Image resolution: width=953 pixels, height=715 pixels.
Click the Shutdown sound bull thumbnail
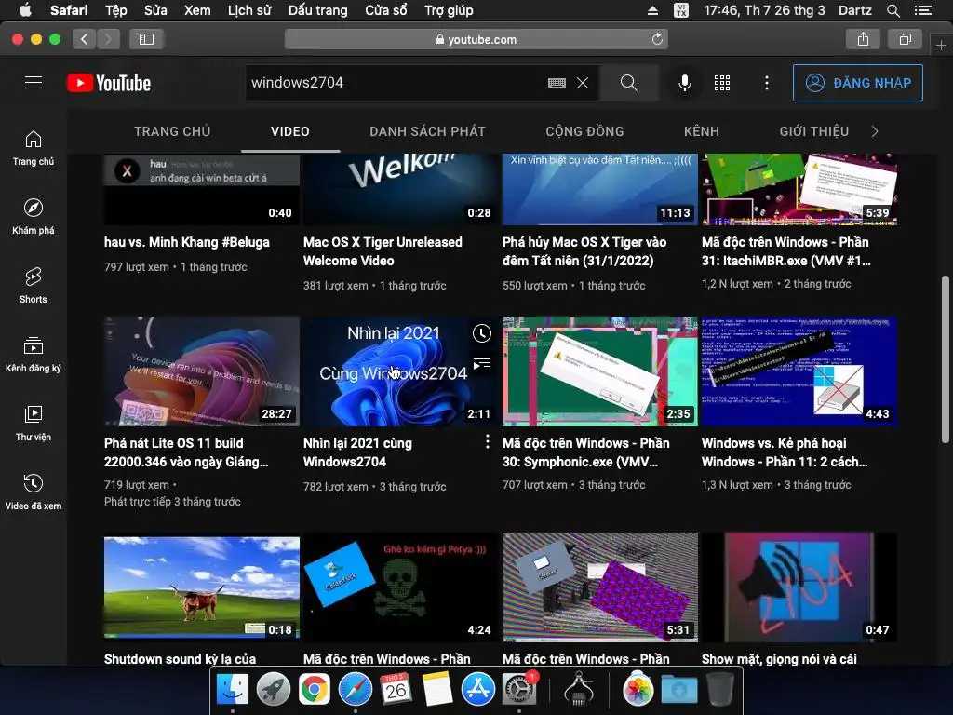(x=202, y=587)
